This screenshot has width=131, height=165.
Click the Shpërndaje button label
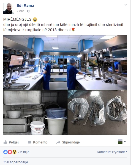coord(71,142)
